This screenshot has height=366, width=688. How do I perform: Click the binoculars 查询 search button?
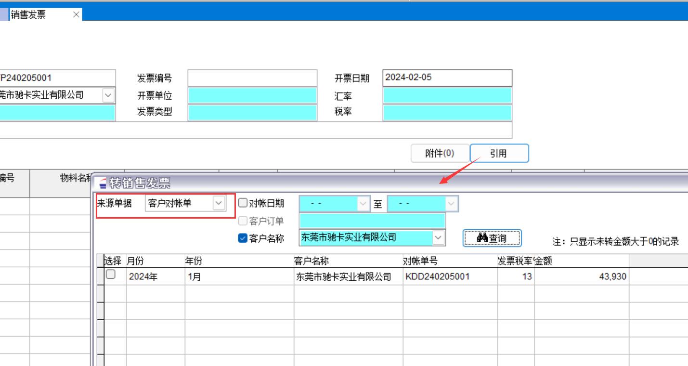(492, 238)
